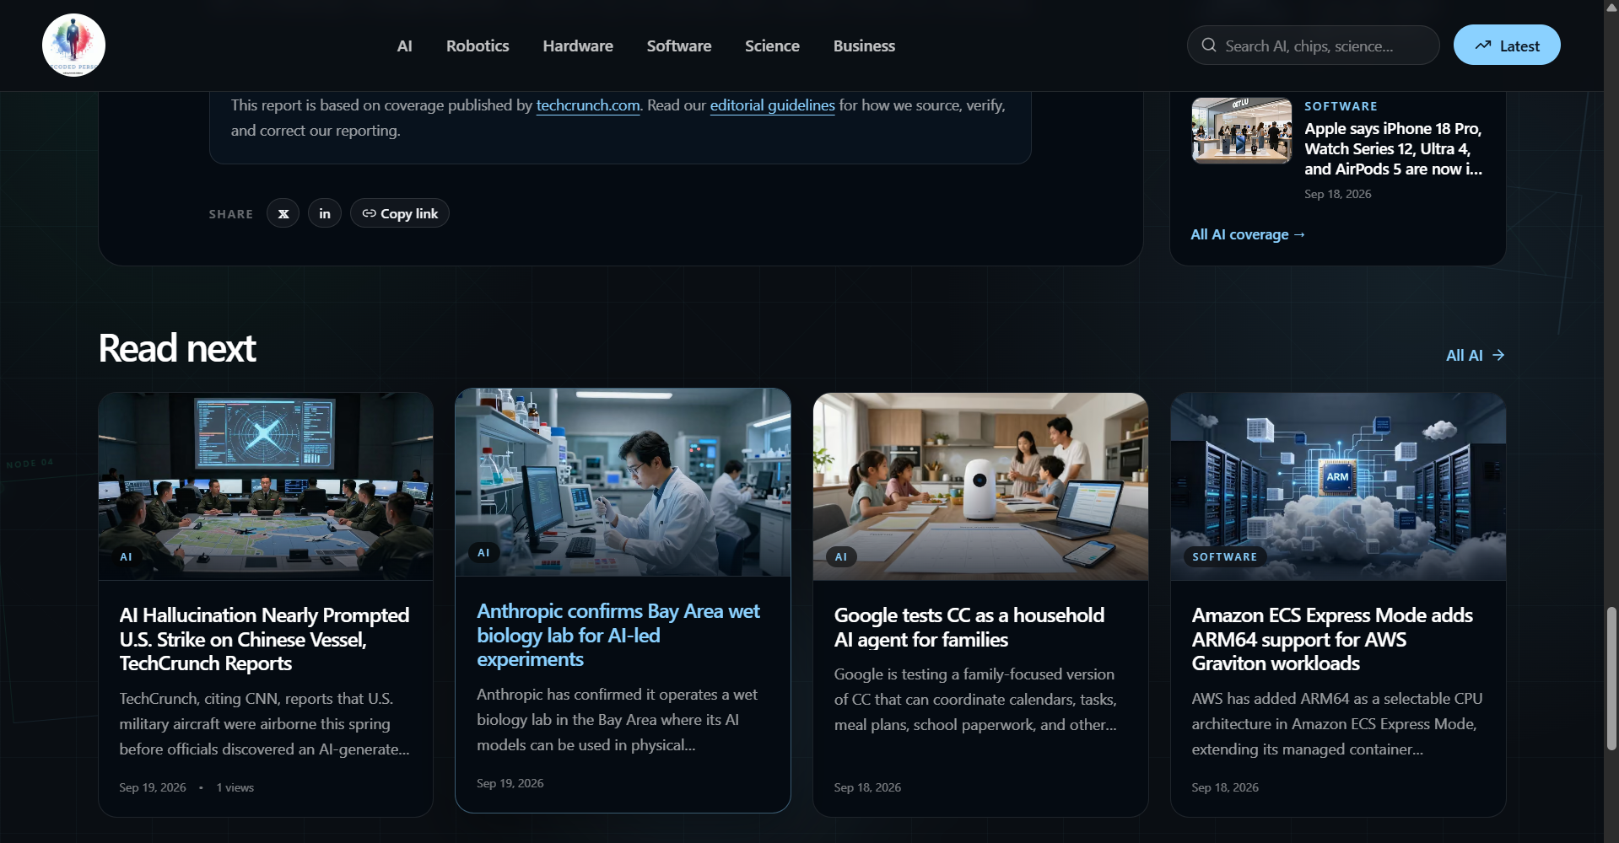
Task: Open Amazon ECS ARM server image
Action: point(1338,486)
